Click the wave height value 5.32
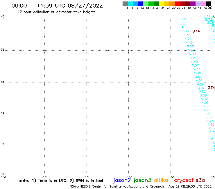Screen dimensions: 215x189 click(206, 106)
